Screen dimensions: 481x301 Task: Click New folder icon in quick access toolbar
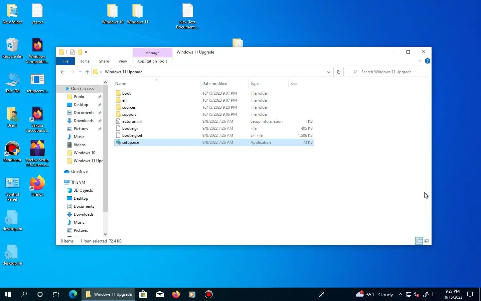[x=80, y=52]
